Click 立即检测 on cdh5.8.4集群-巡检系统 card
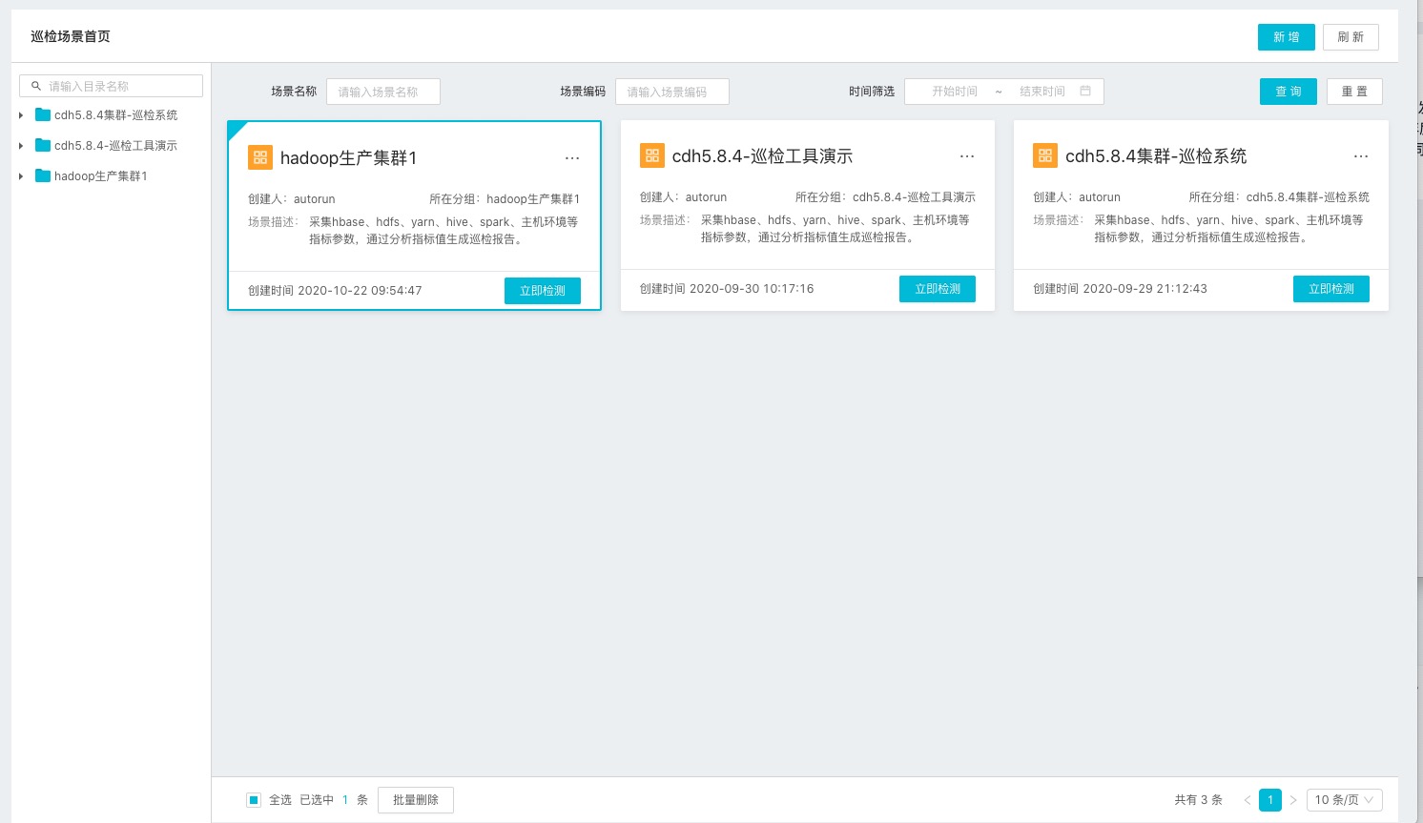Image resolution: width=1423 pixels, height=823 pixels. 1331,289
